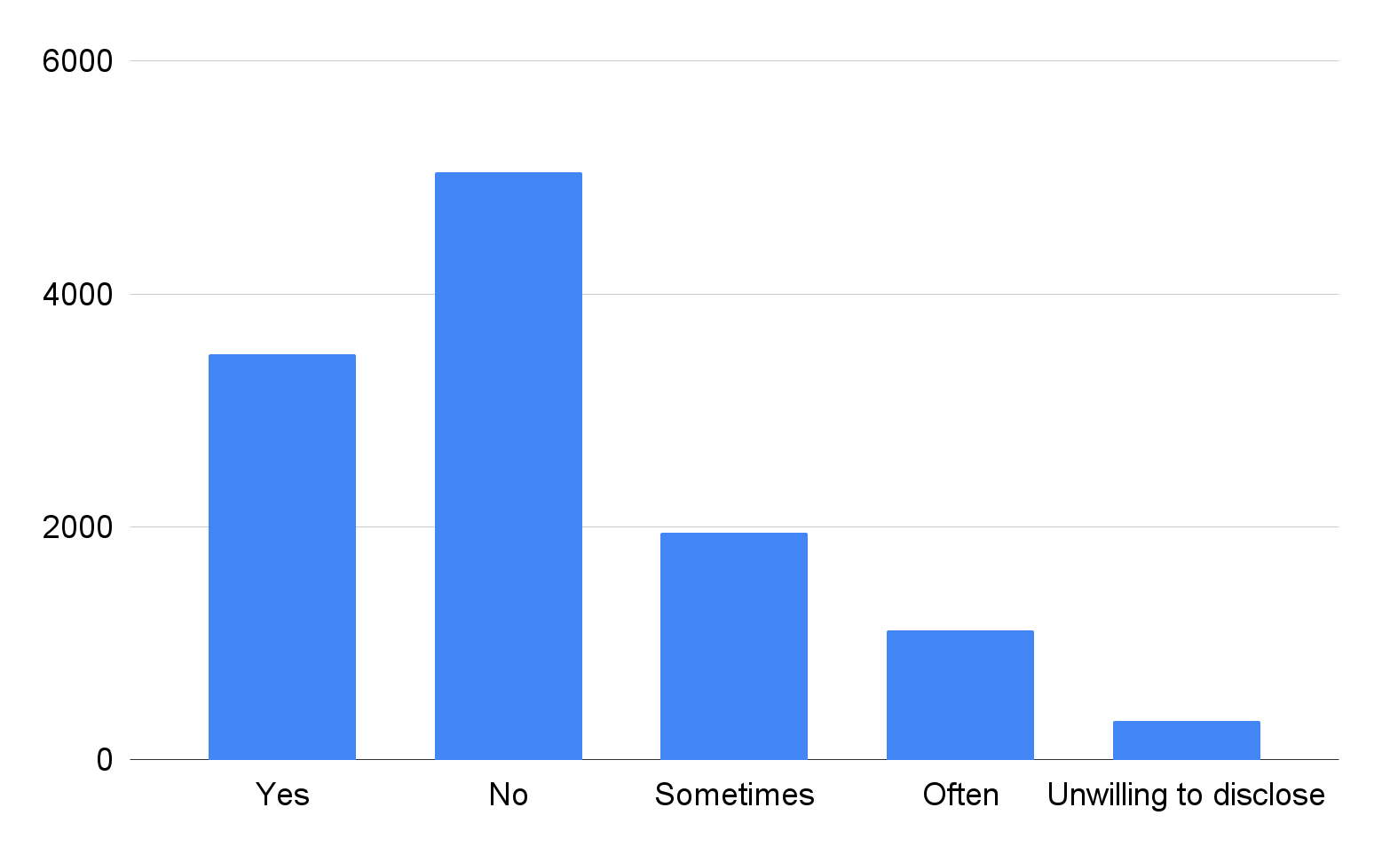This screenshot has height=855, width=1382.
Task: Click the "Sometimes" axis label text
Action: (x=734, y=795)
